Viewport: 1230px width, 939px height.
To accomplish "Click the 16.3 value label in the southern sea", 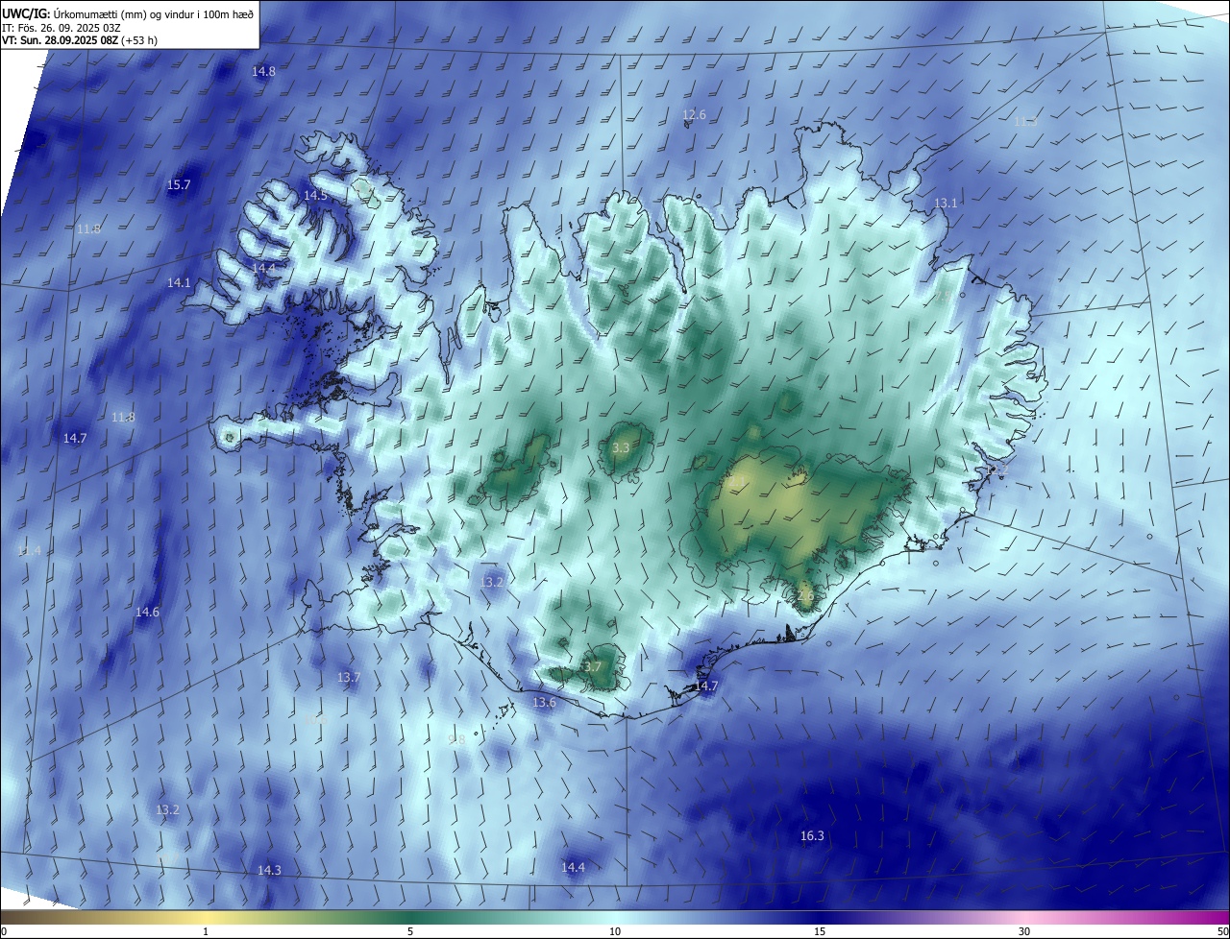I will [x=812, y=836].
